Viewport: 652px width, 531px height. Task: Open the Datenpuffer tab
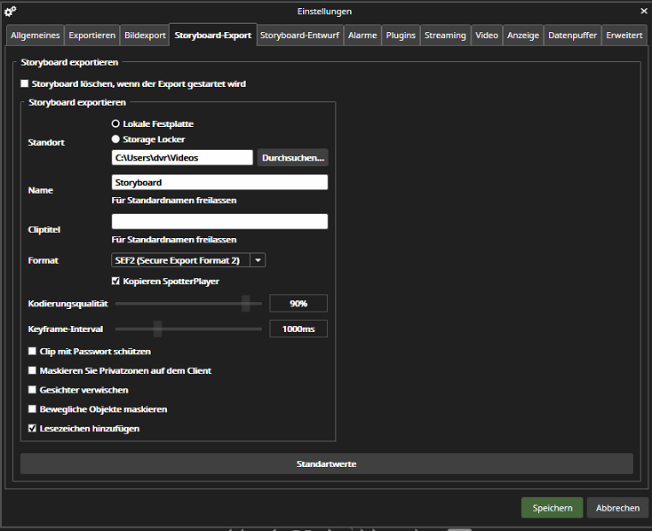(573, 36)
